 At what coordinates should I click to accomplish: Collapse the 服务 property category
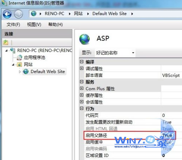81,81
